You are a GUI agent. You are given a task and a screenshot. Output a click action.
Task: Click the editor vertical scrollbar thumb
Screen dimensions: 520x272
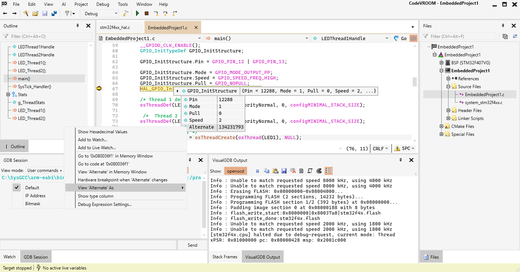coord(415,82)
